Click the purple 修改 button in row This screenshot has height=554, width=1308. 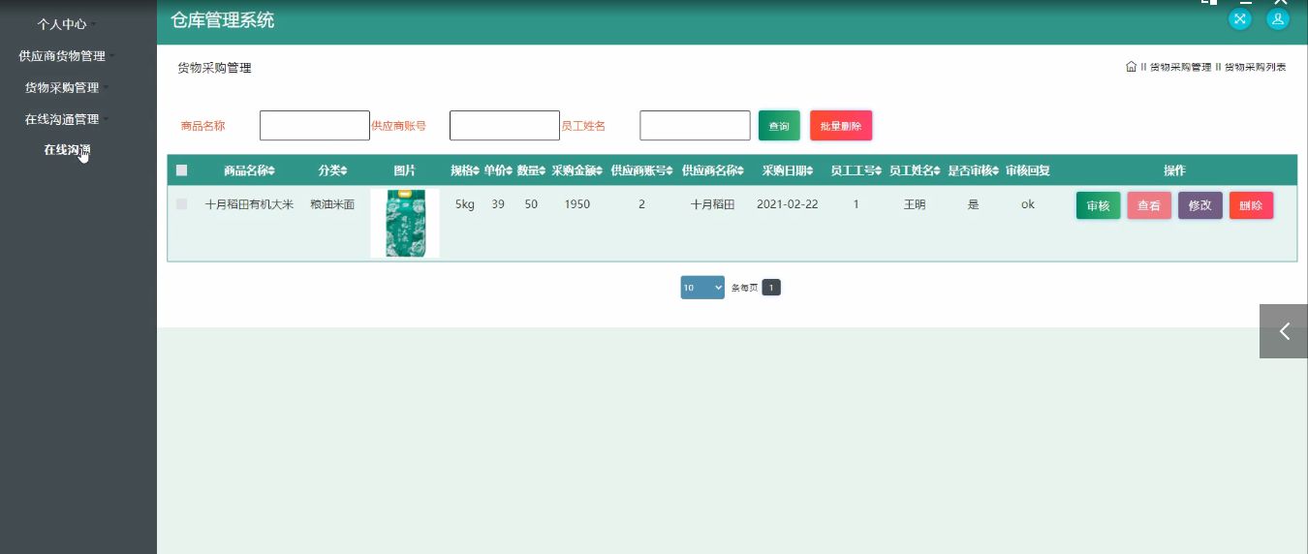(x=1200, y=205)
